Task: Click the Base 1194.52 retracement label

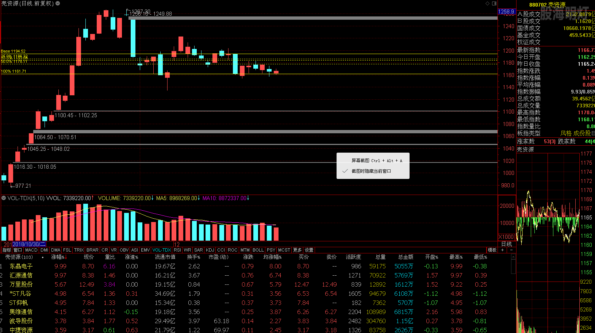Action: tap(13, 51)
